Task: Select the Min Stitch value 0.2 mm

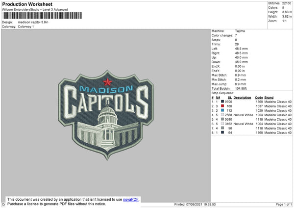Action: point(241,79)
